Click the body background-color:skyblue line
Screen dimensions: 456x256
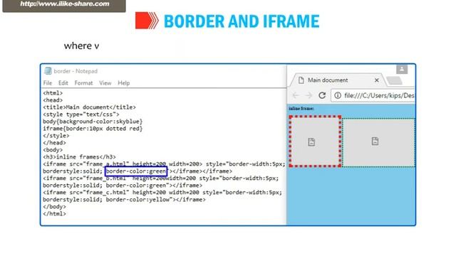(93, 122)
